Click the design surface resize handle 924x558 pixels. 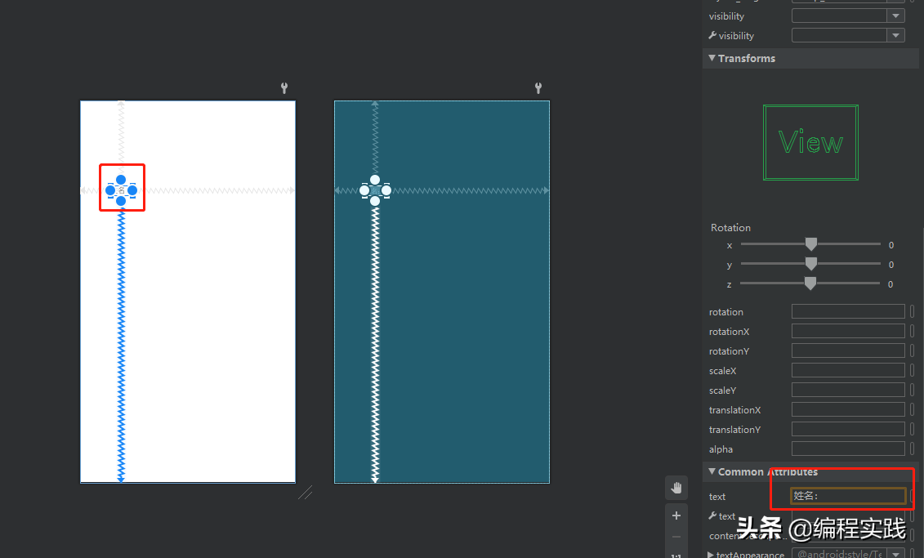coord(306,493)
